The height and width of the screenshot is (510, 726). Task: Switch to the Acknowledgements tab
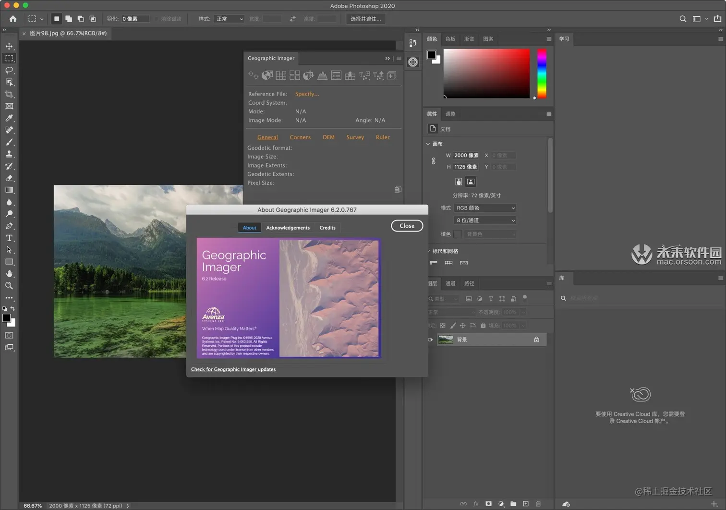point(288,228)
